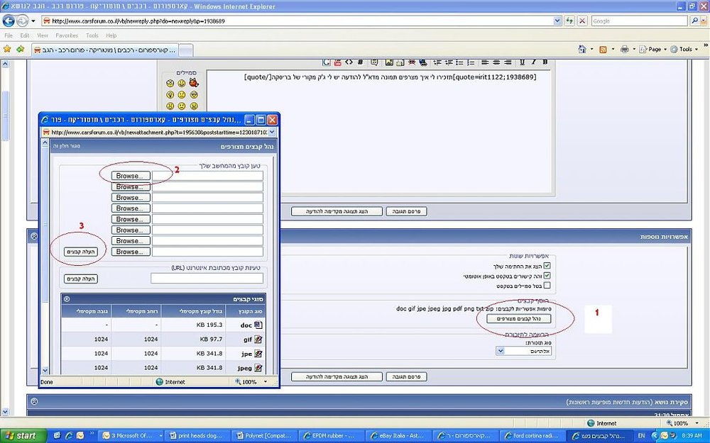Open the Favorites menu
710x443 pixels.
pos(67,35)
